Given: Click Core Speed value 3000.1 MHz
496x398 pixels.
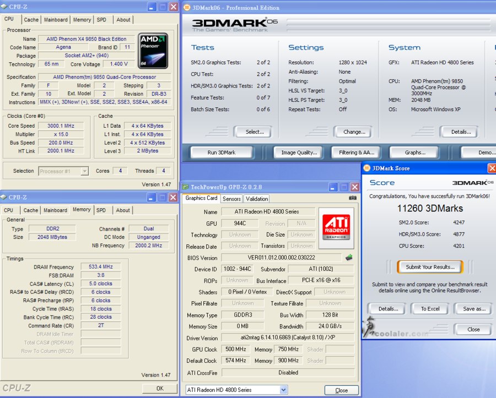Looking at the screenshot, I should (x=61, y=126).
